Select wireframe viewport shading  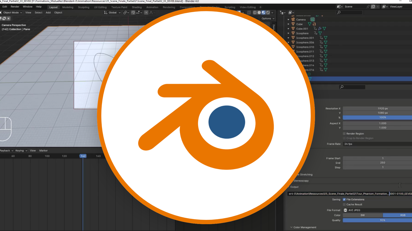tap(255, 12)
